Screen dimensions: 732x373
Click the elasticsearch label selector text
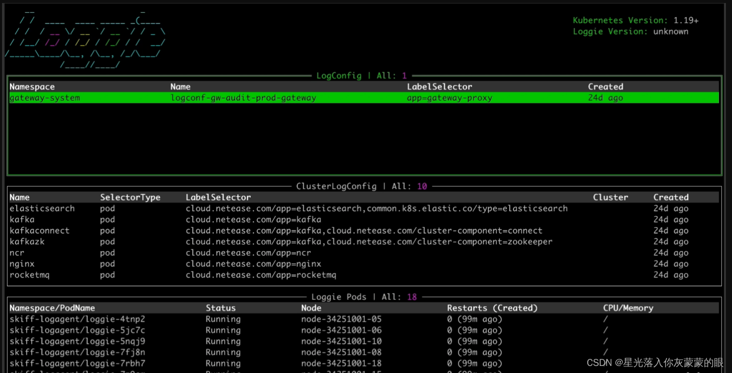pyautogui.click(x=377, y=209)
